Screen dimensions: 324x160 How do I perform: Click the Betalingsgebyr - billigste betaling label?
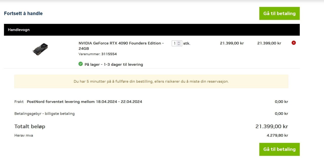[x=45, y=113]
